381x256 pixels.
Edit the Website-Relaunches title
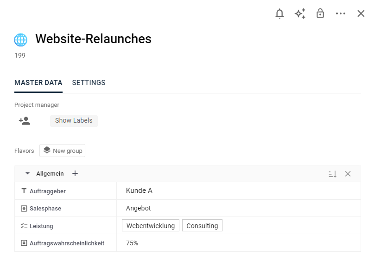[93, 39]
